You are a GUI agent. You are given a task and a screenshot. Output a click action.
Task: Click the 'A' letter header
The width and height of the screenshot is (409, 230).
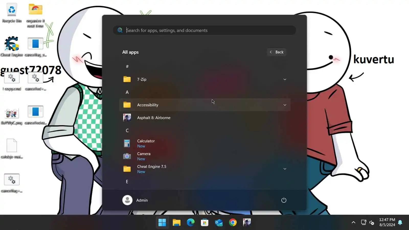127,92
